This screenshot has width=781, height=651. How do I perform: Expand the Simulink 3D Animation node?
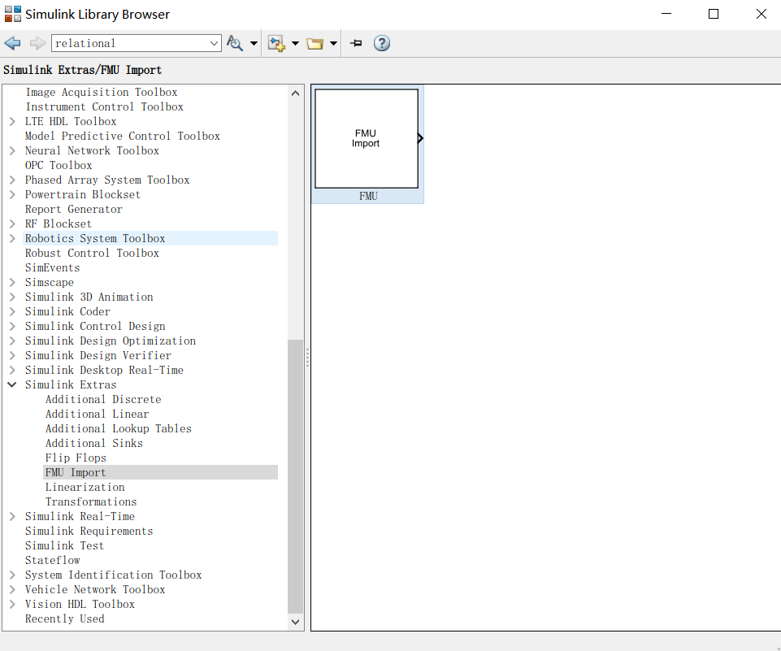[x=12, y=297]
